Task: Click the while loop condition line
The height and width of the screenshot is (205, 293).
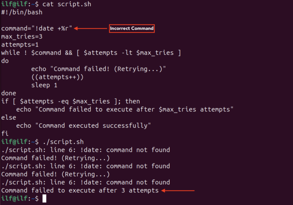Action: [x=91, y=53]
